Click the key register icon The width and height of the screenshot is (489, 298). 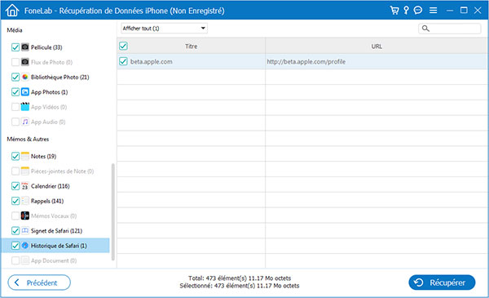click(406, 11)
